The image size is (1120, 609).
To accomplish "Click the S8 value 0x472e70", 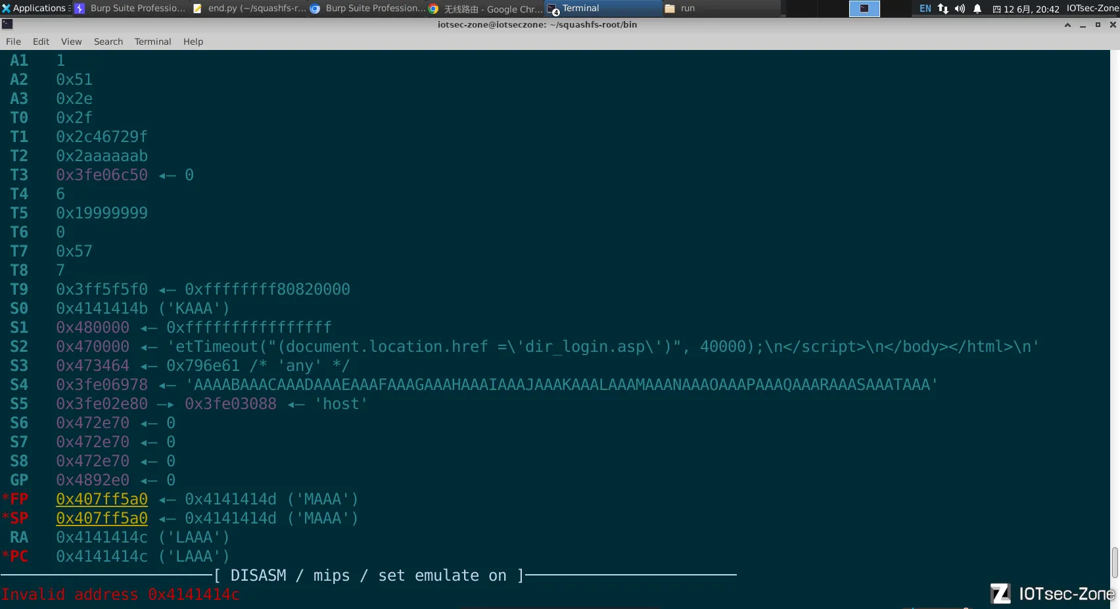I will coord(93,461).
